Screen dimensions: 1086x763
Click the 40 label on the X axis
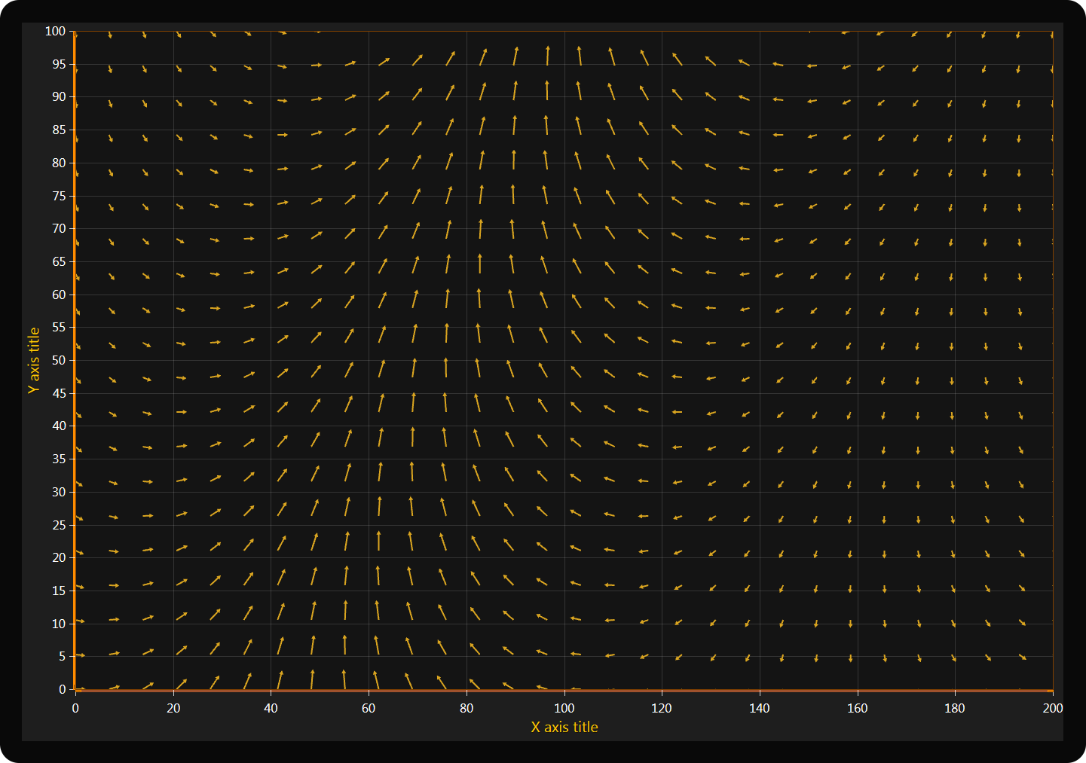271,708
